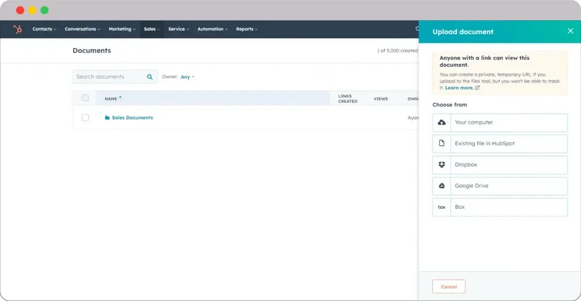Click the macOS red close window button
This screenshot has width=581, height=301.
point(20,10)
